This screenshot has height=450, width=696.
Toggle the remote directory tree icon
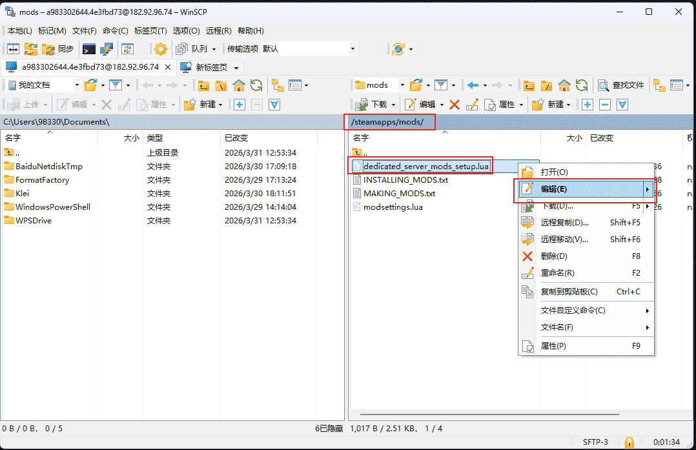point(659,85)
